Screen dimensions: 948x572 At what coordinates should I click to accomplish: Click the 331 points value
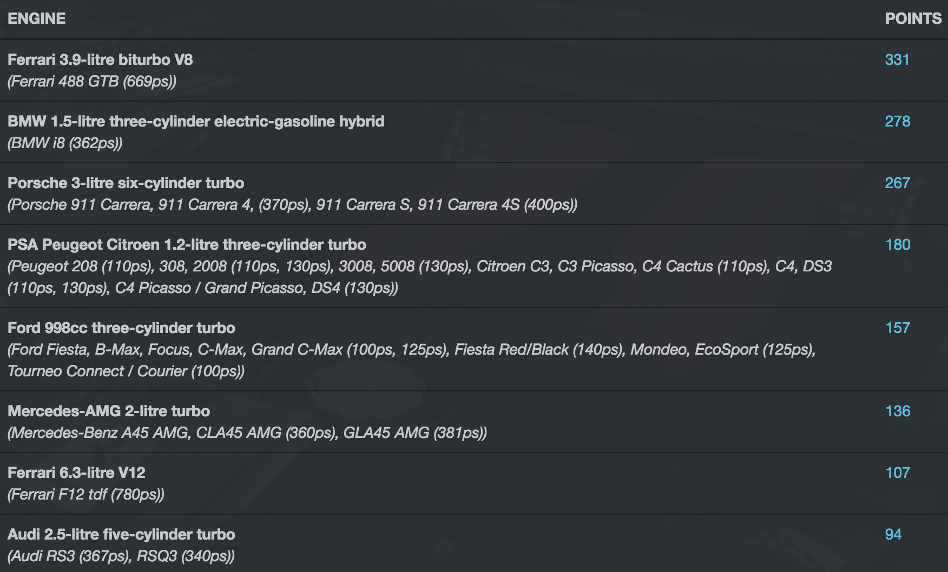coord(897,59)
